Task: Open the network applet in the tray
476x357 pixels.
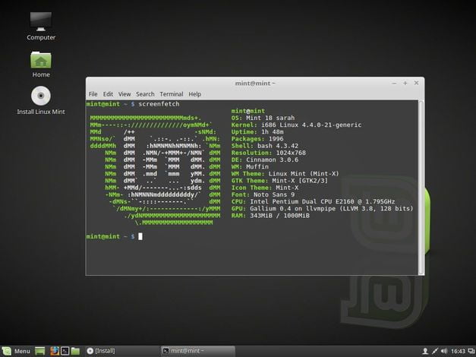Action: click(435, 351)
